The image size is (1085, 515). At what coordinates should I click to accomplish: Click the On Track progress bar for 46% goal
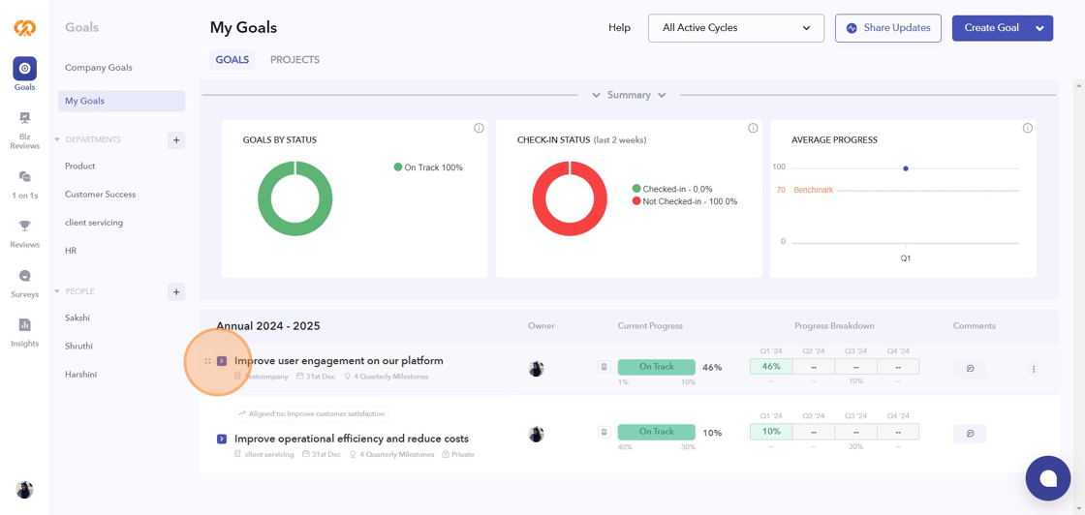[656, 367]
